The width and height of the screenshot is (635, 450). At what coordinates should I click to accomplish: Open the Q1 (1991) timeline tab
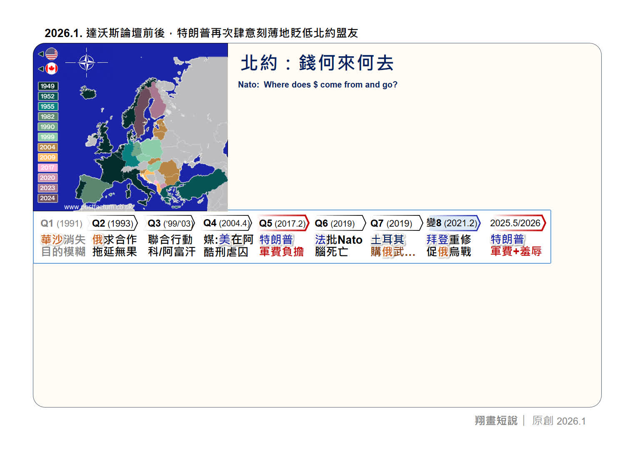point(61,224)
